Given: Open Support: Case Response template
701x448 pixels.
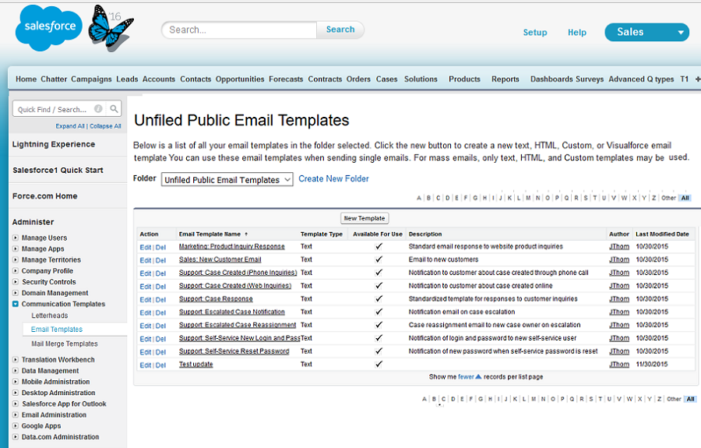Looking at the screenshot, I should [216, 298].
